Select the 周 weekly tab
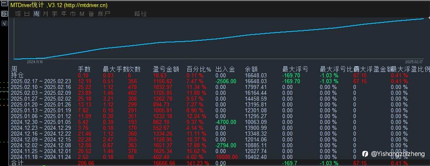Image resolution: width=430 pixels, height=166 pixels. point(36,14)
